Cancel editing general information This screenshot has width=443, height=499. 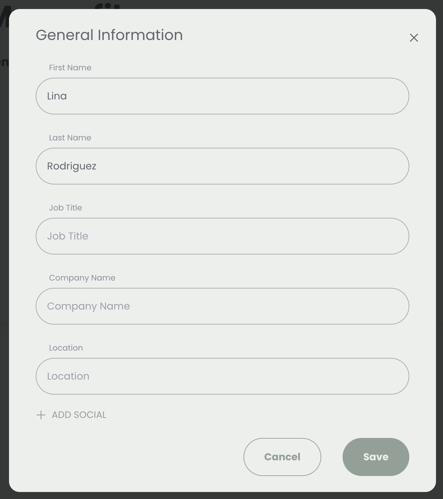coord(282,457)
